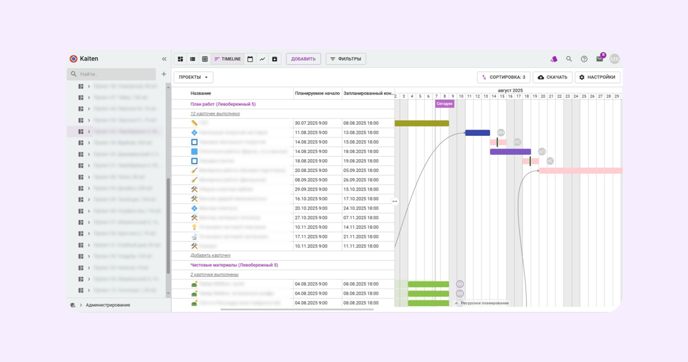The width and height of the screenshot is (688, 362).
Task: Click the ДОБАВИТЬ button
Action: coord(303,59)
